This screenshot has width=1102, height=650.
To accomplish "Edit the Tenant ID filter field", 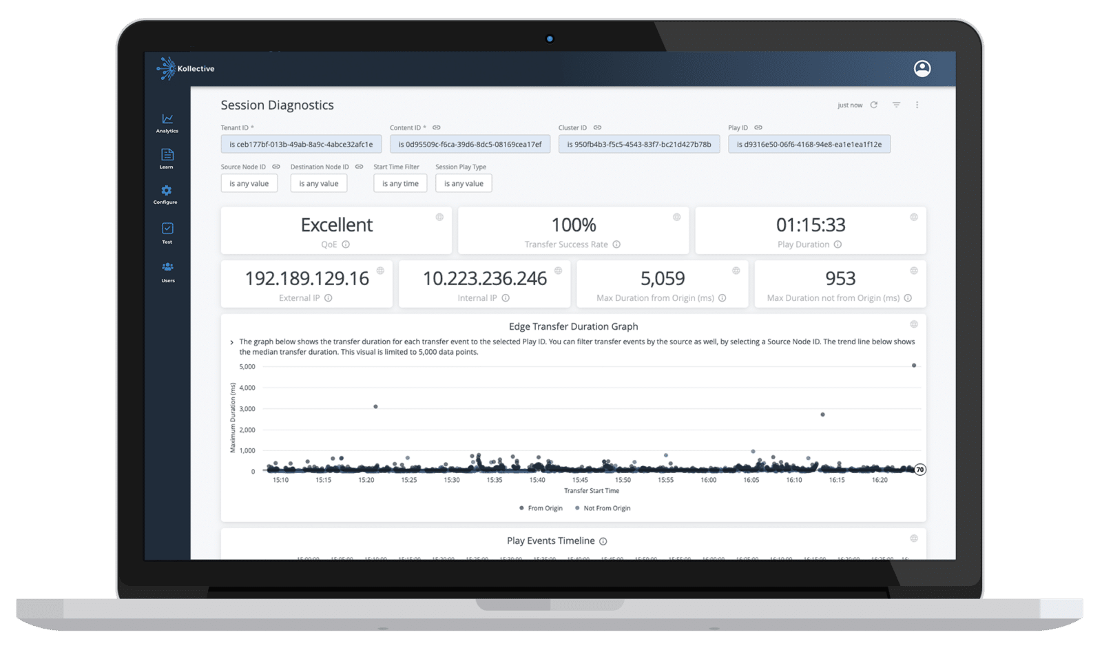I will [301, 144].
